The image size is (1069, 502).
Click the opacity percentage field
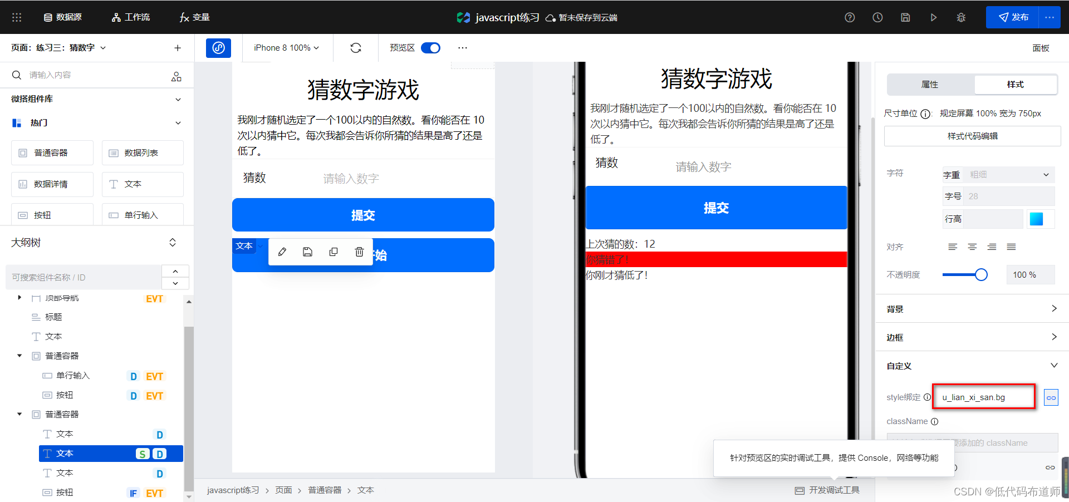[x=1030, y=275]
